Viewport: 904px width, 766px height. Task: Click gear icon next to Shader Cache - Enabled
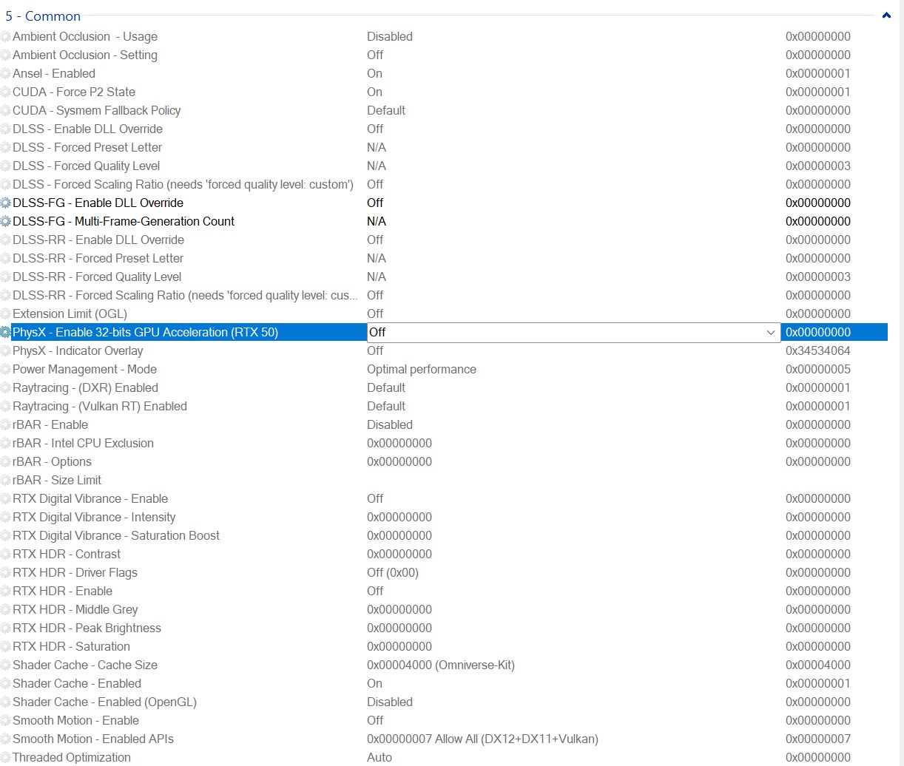[x=6, y=683]
